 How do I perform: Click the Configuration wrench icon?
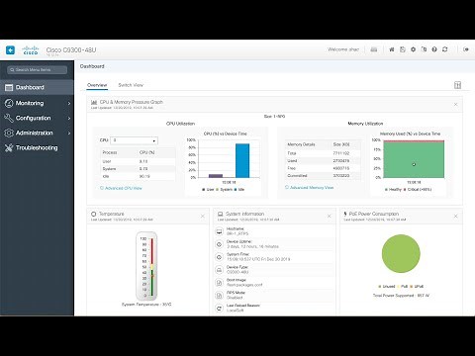9,118
